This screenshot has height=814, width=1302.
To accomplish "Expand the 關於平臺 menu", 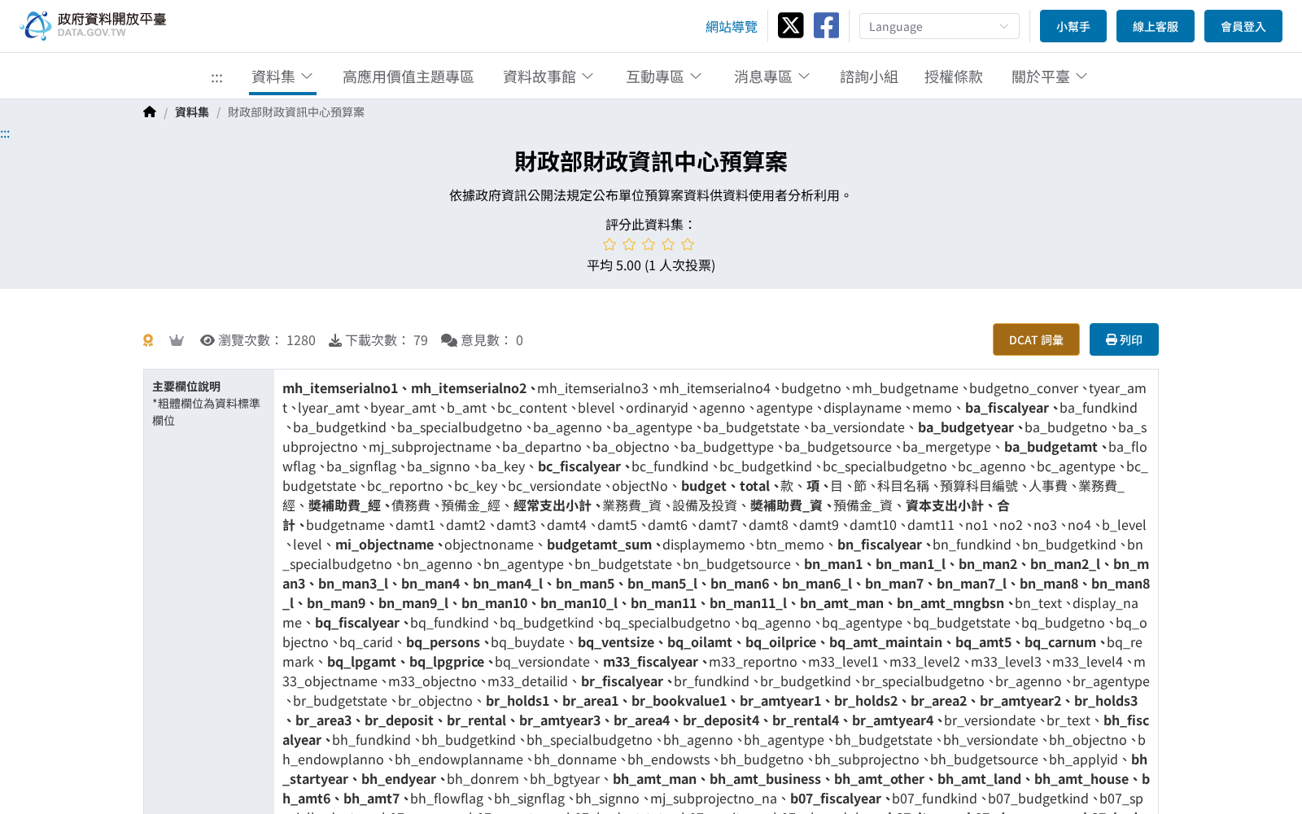I will point(1050,77).
